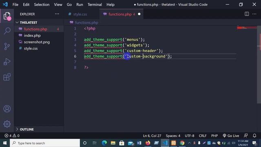Viewport: 261px width, 147px height.
Task: Open XAMPP from taskbar
Action: (x=173, y=143)
